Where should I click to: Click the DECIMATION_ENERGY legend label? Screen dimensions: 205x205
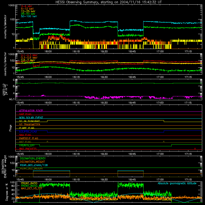click(33, 158)
